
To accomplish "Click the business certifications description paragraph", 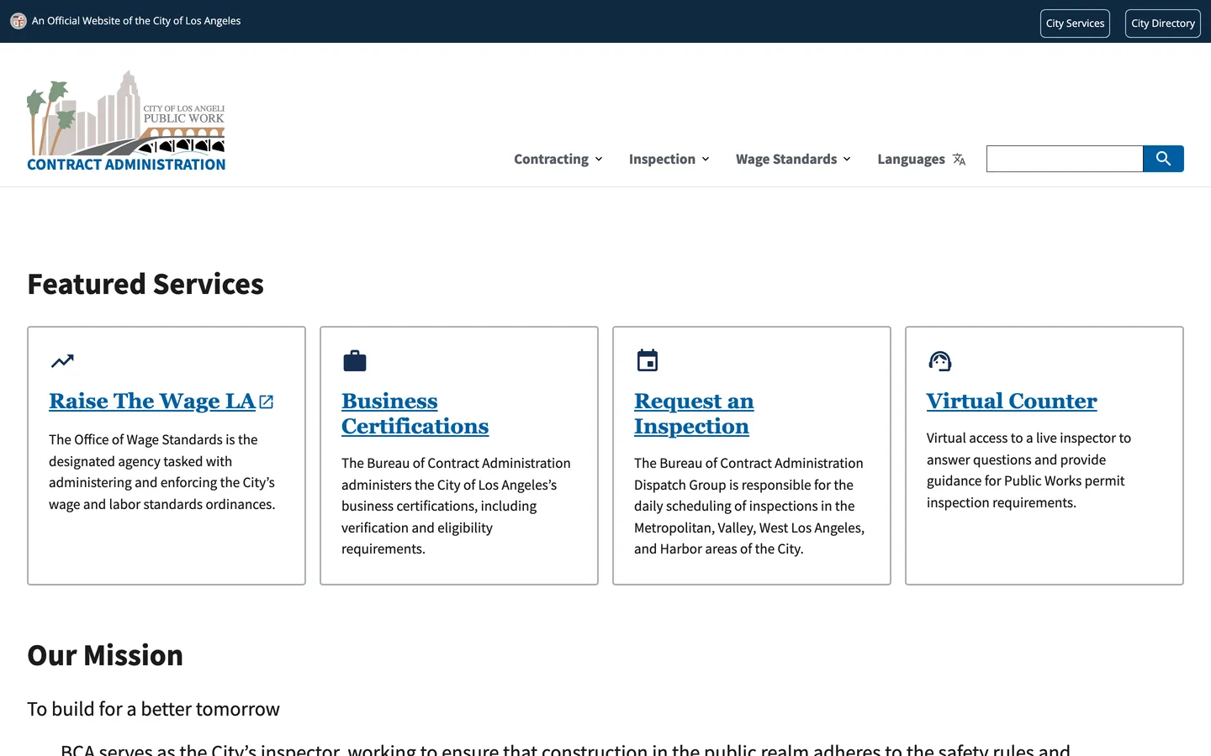I will (x=456, y=506).
